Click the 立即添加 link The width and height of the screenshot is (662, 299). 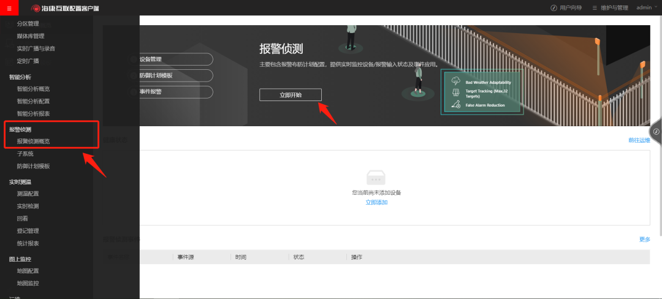[x=376, y=202]
